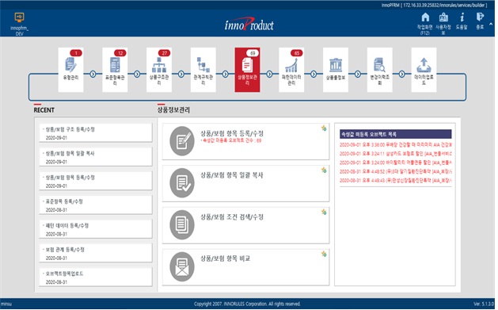Open 상품/보험 항목 일괄 복사 menu card

(x=245, y=183)
